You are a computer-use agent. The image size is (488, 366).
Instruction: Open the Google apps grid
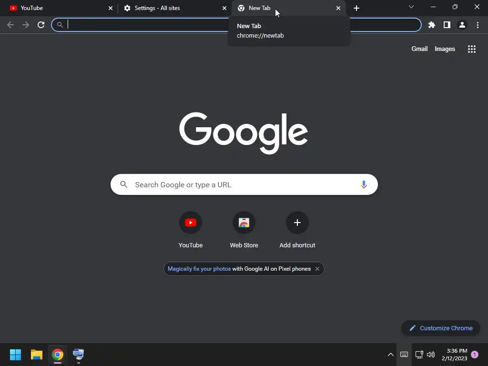472,49
